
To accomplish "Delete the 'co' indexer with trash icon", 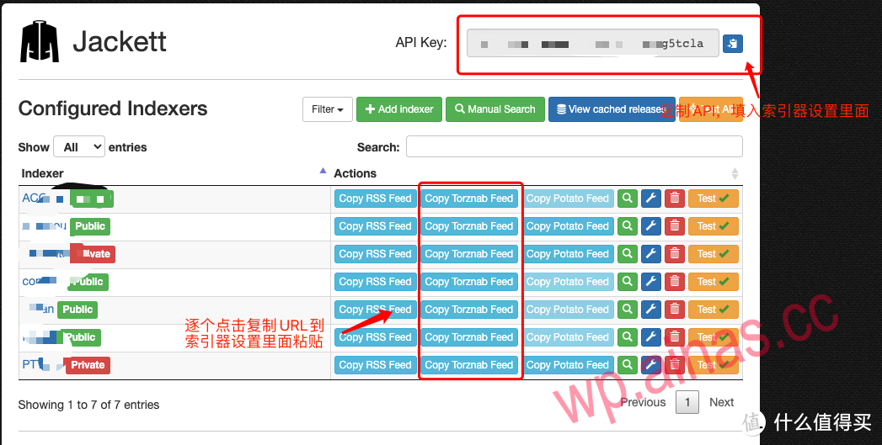I will [675, 282].
